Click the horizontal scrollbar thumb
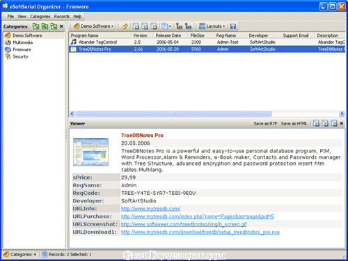Image resolution: width=348 pixels, height=261 pixels. pos(174,113)
